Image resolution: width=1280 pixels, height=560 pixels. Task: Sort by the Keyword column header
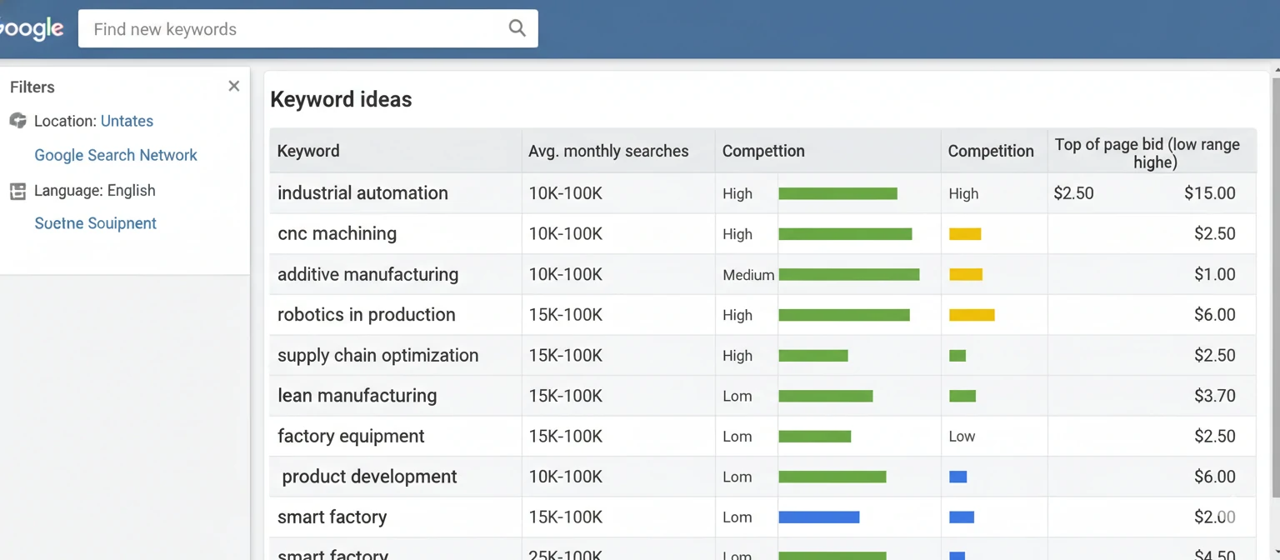[x=308, y=151]
